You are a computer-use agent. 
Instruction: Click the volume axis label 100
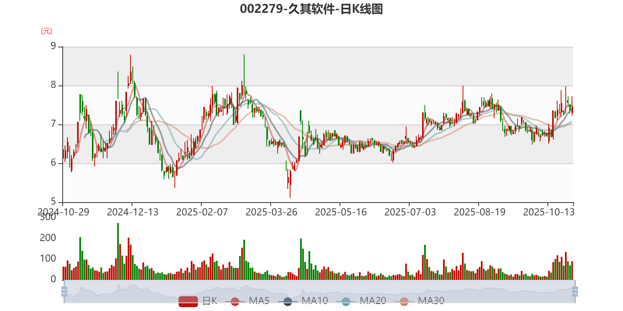(x=48, y=259)
